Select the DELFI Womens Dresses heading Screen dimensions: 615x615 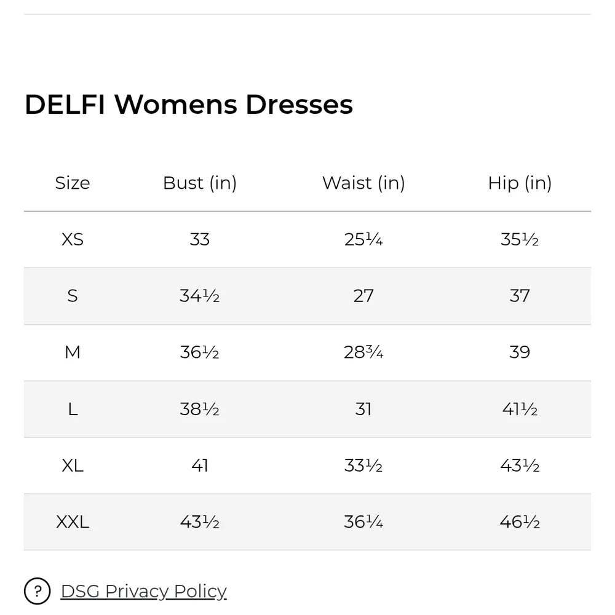189,105
